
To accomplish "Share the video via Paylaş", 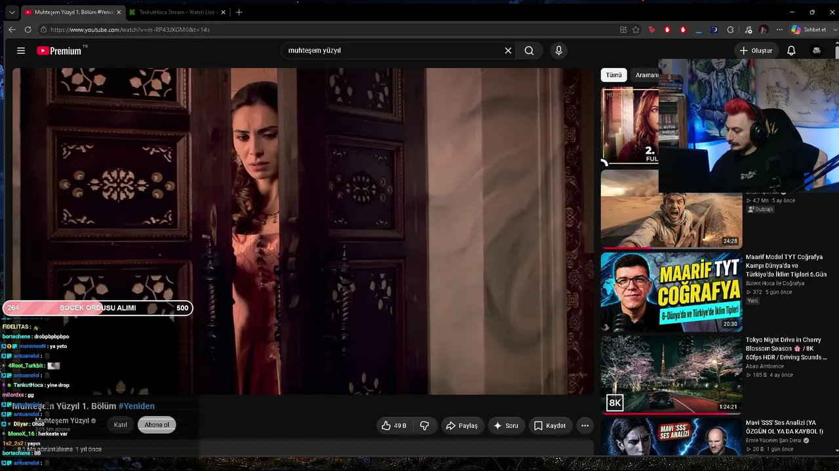I will (x=461, y=425).
